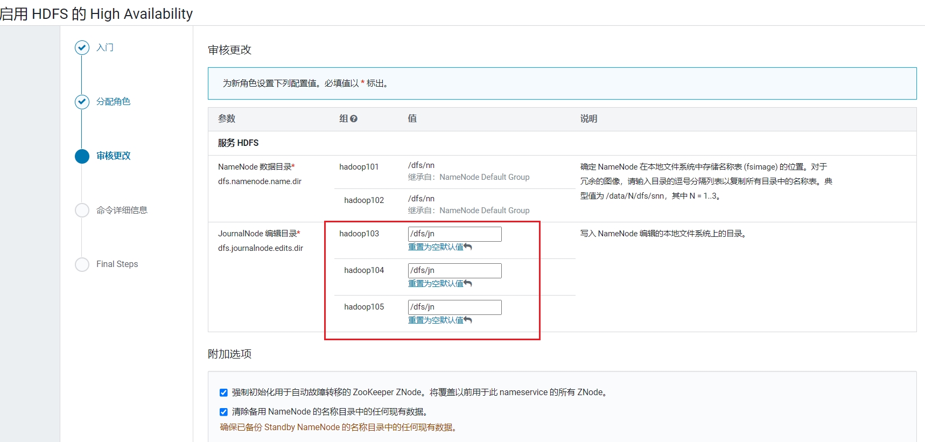925x442 pixels.
Task: Click /dfs/nn value for hadoop102
Action: (421, 199)
